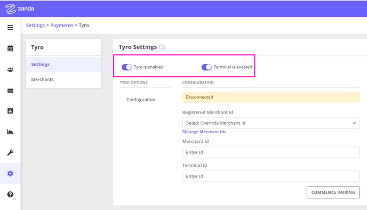Expand Select Override Merchant Id dropdown
This screenshot has width=367, height=210.
click(x=271, y=123)
